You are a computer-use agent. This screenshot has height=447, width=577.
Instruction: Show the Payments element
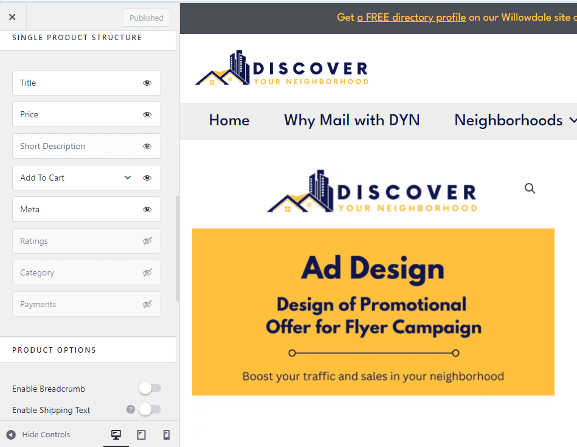[x=147, y=305]
